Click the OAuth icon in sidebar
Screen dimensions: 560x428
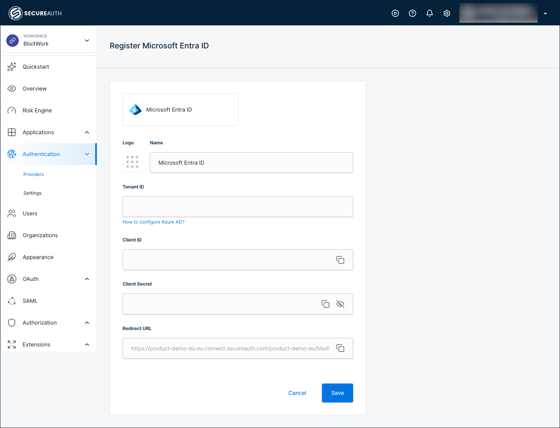click(12, 279)
